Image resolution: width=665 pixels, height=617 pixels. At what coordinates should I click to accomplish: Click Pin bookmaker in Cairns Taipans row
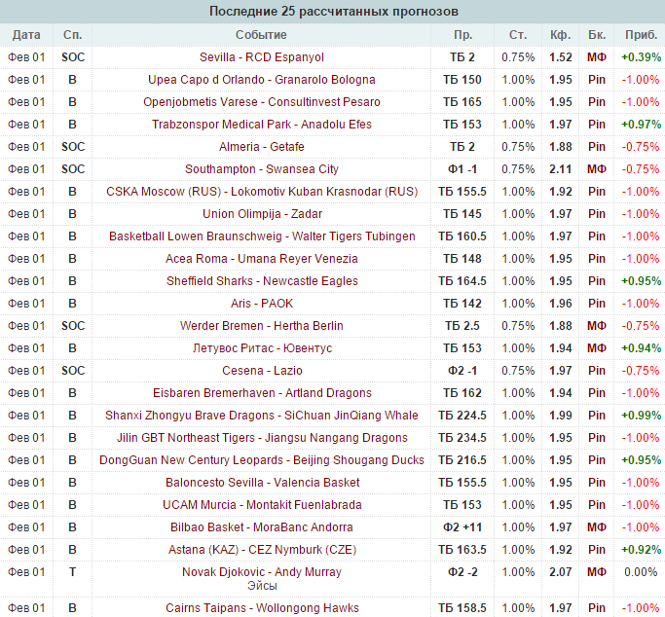596,608
